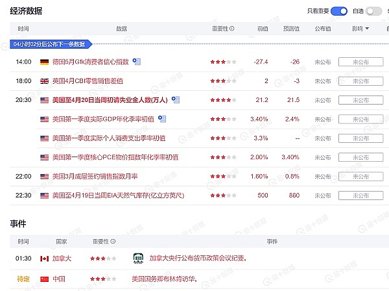Click the star rating of the initial jobless claims row
The width and height of the screenshot is (389, 291).
(x=222, y=100)
